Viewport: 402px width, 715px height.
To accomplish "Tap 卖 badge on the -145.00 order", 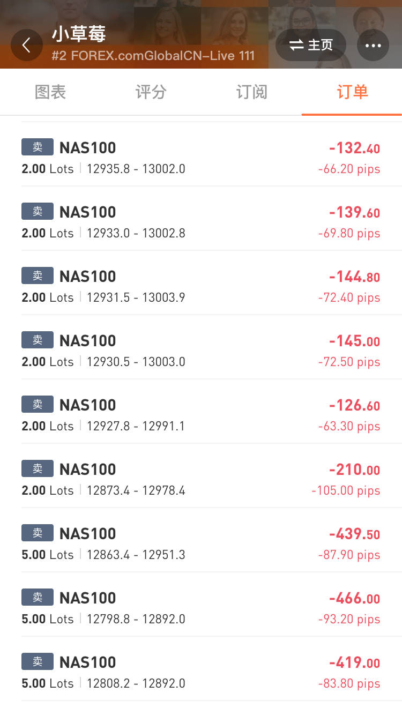I will point(38,340).
